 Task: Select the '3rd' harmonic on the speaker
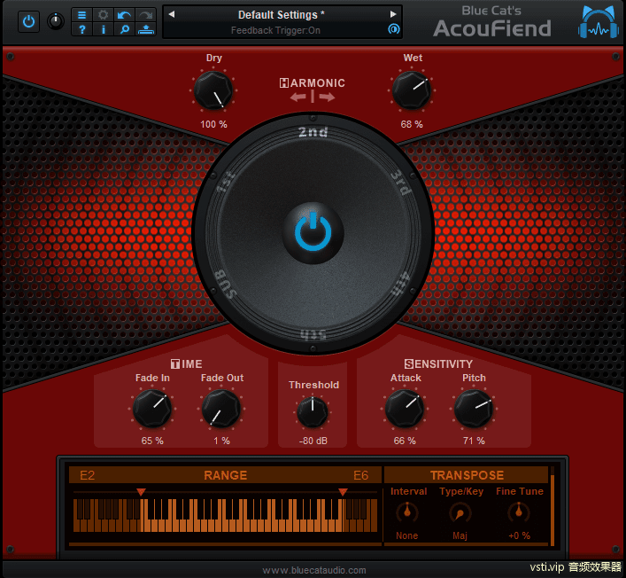(x=400, y=183)
